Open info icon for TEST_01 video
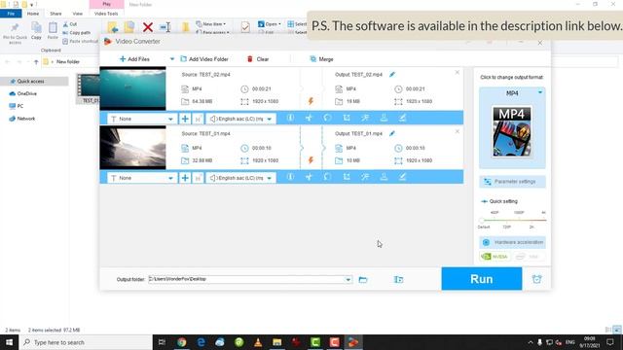Screen dimensions: 623x350 pyautogui.click(x=290, y=177)
